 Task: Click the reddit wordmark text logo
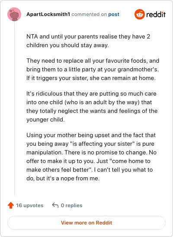coord(156,15)
